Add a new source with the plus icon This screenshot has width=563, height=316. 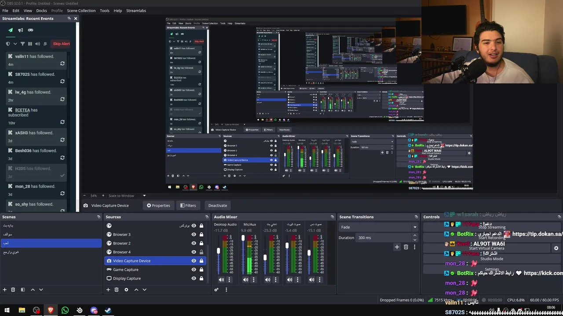point(108,290)
